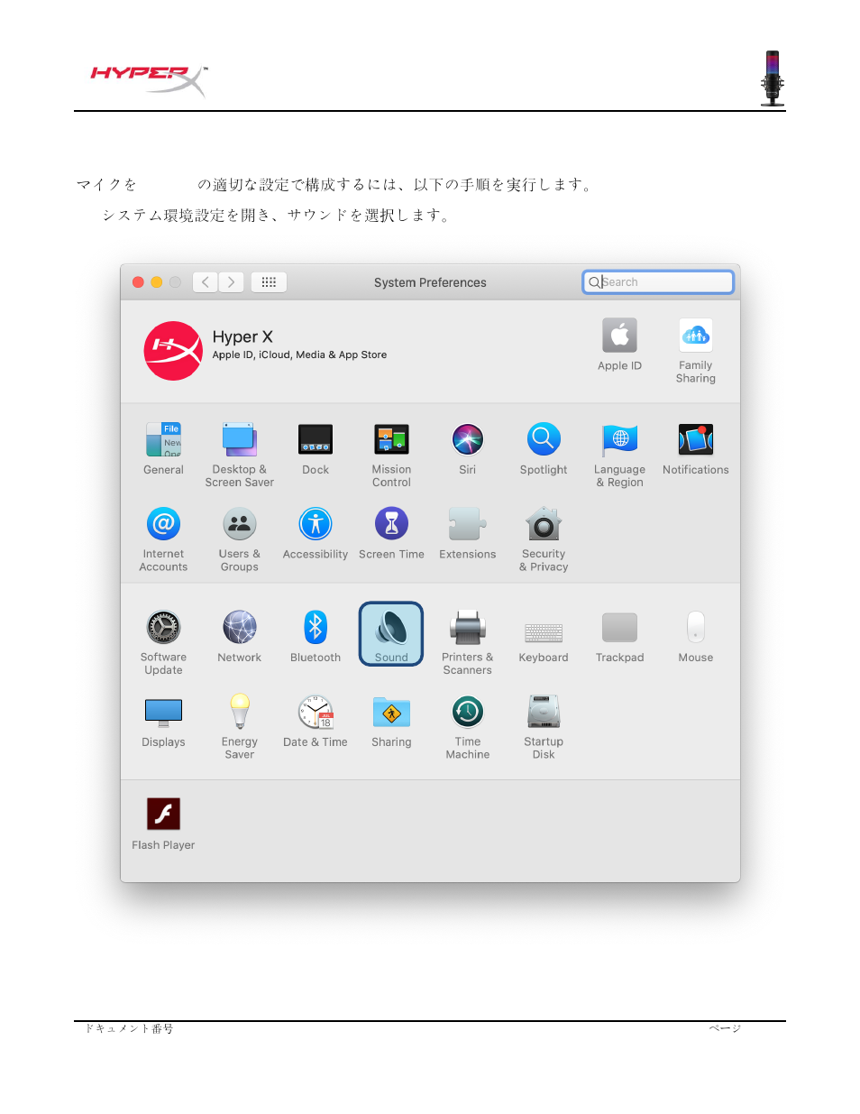Click 'Apple ID, iCloud, Media & App Store' text
Screen dimensions: 860x1114
tap(299, 355)
